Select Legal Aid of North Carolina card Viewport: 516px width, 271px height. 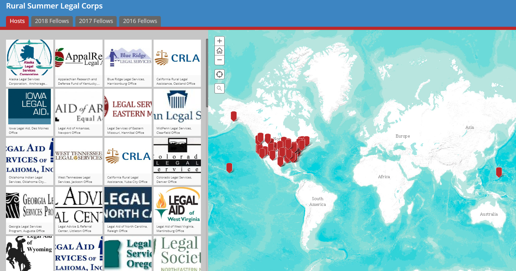[128, 211]
